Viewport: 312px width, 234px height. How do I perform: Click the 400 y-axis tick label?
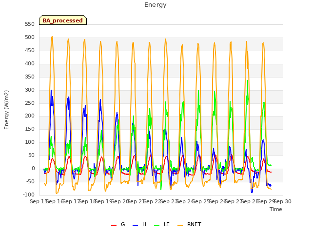coord(30,63)
